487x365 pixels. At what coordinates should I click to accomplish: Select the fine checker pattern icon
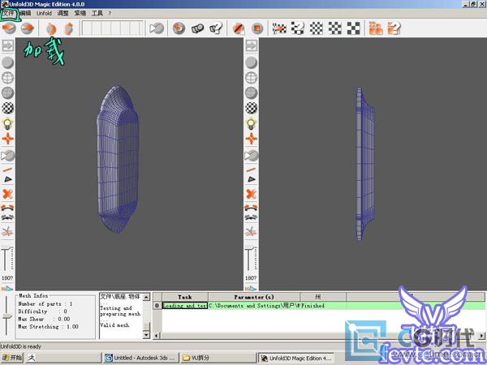317,28
